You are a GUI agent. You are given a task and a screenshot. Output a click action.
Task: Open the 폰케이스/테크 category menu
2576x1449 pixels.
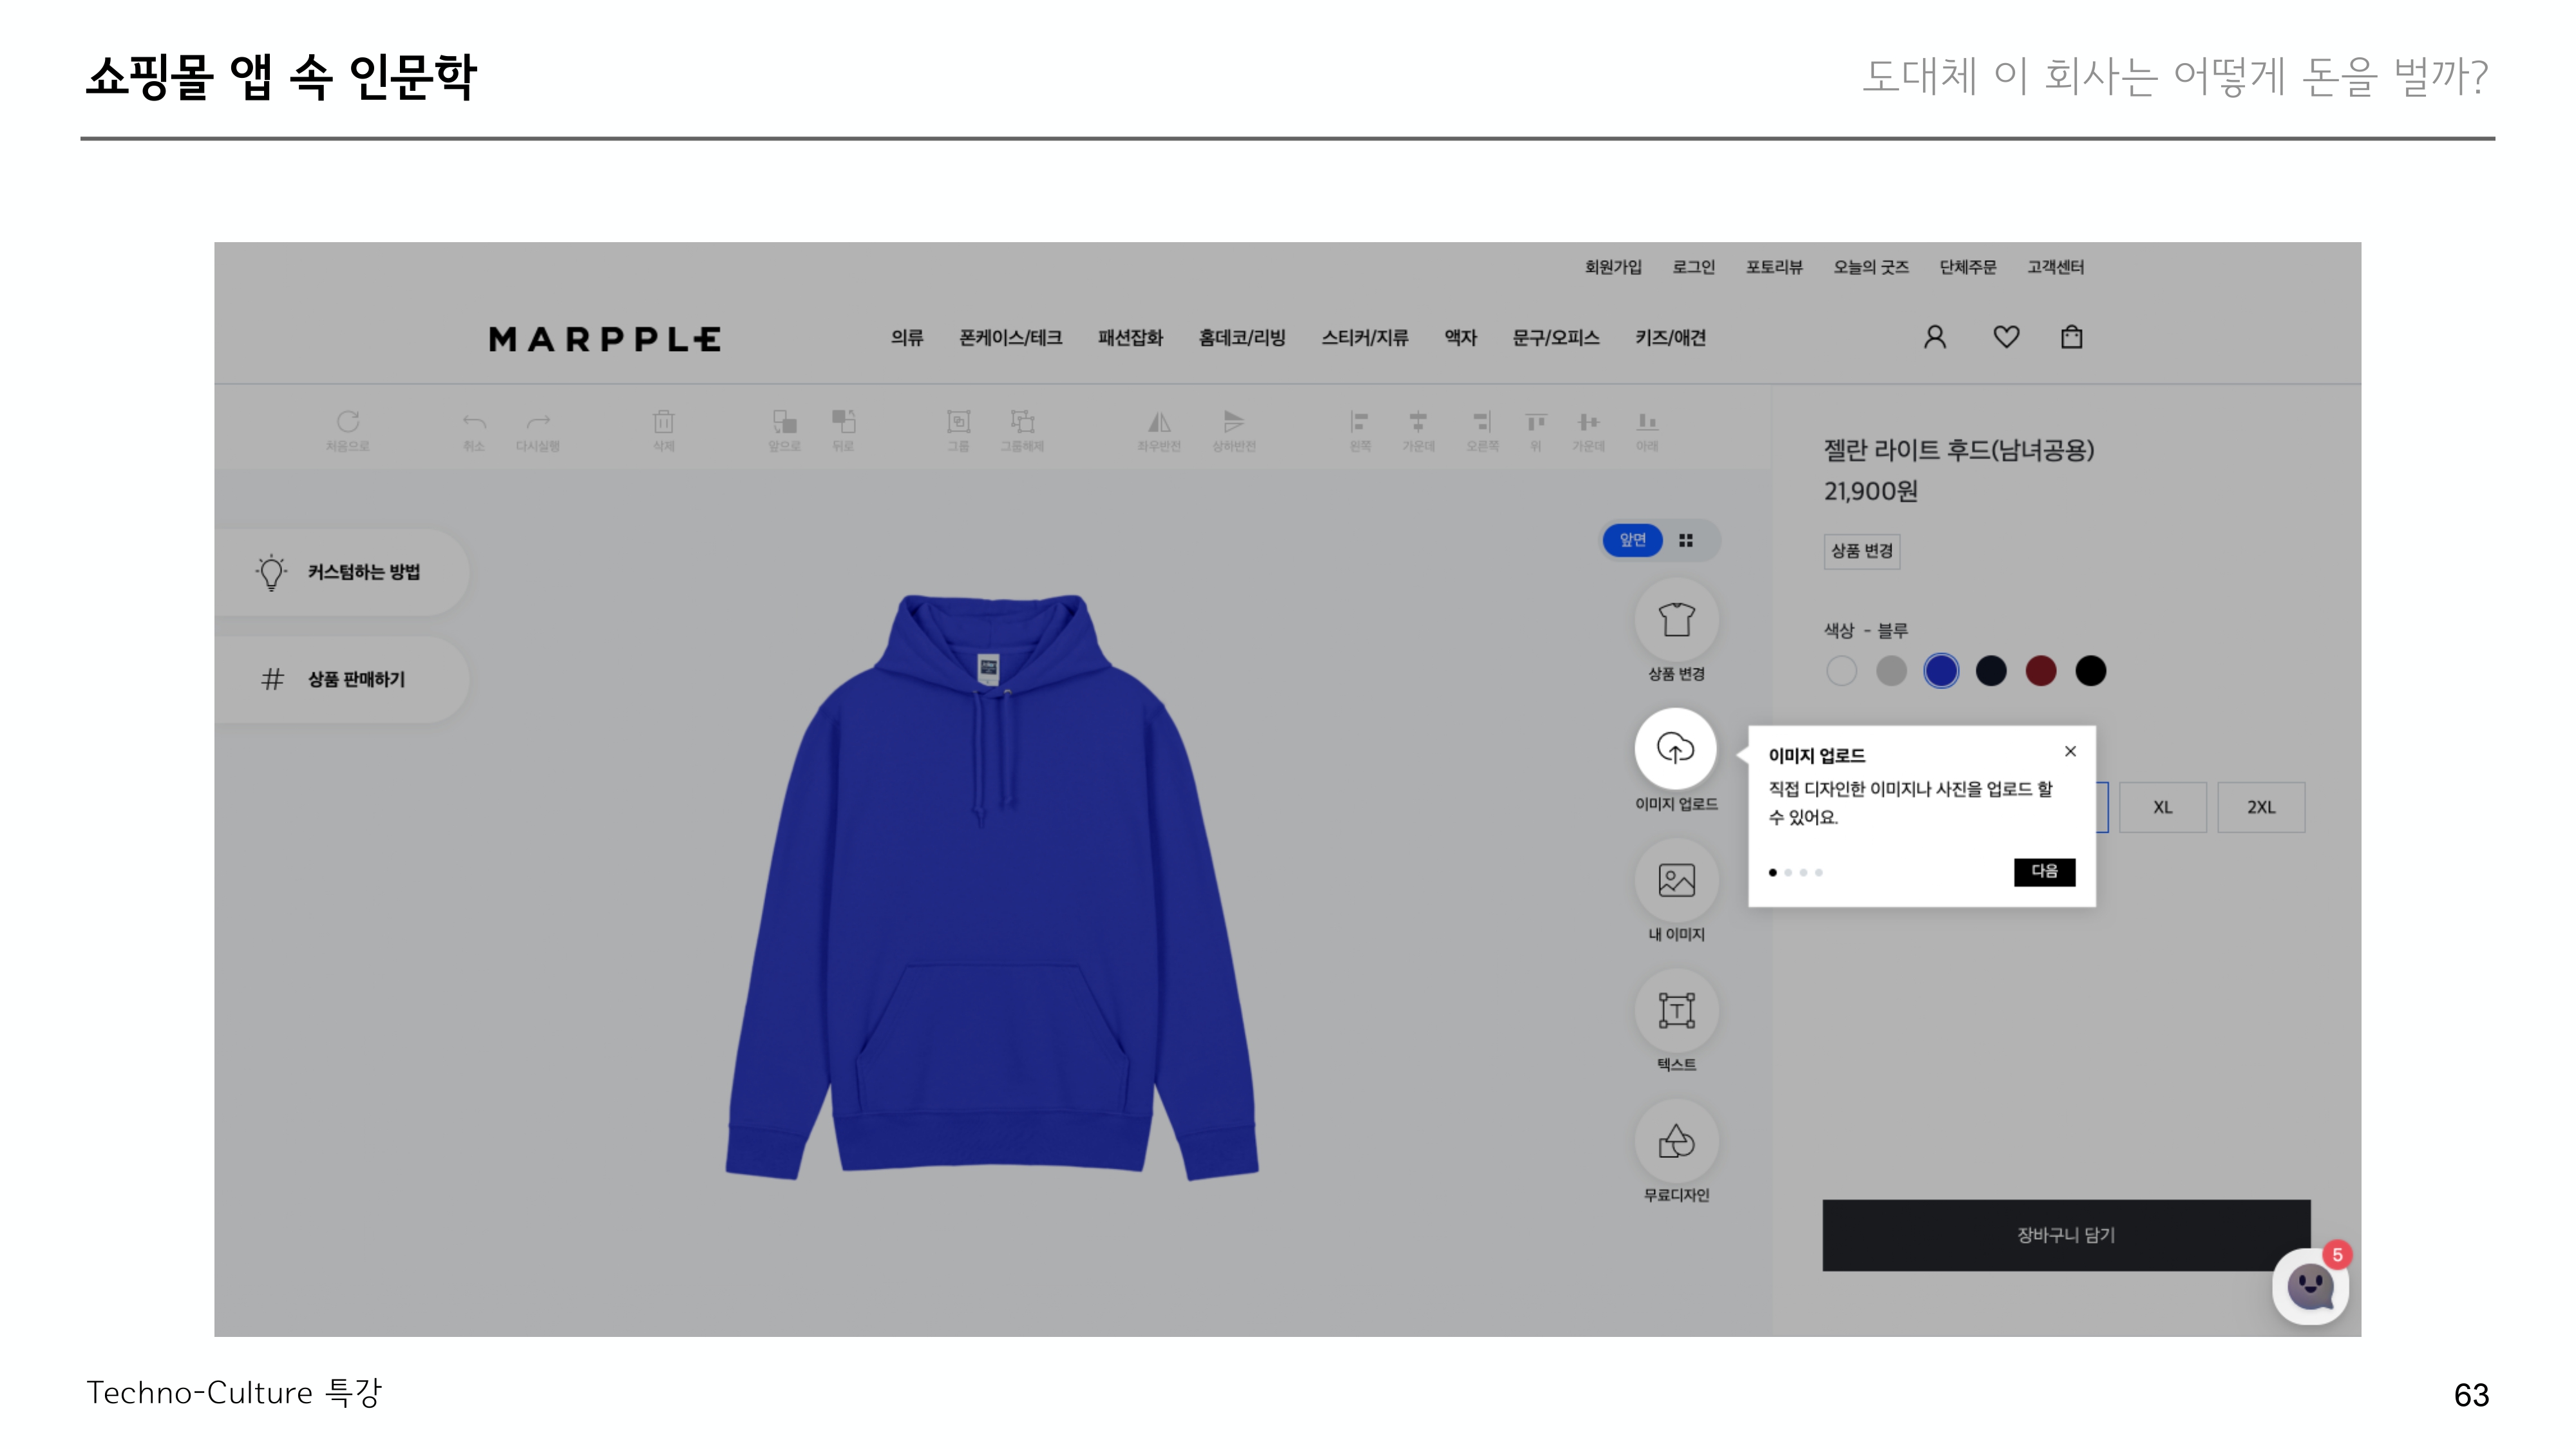(x=1010, y=338)
